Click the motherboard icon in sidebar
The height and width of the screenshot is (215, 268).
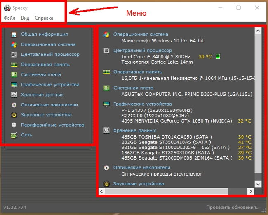coord(14,75)
